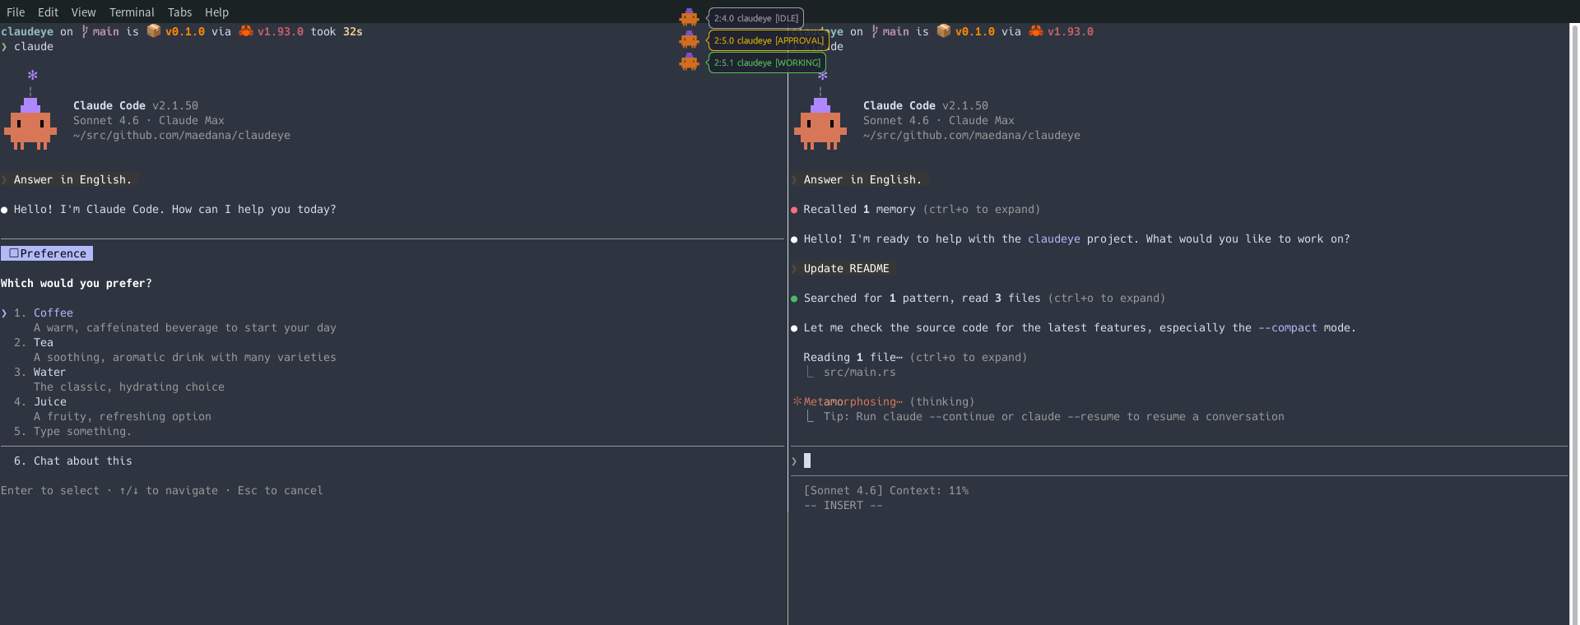Click 'Answer in English.' in the left pane
Screen dimensions: 1580x625
pos(72,179)
